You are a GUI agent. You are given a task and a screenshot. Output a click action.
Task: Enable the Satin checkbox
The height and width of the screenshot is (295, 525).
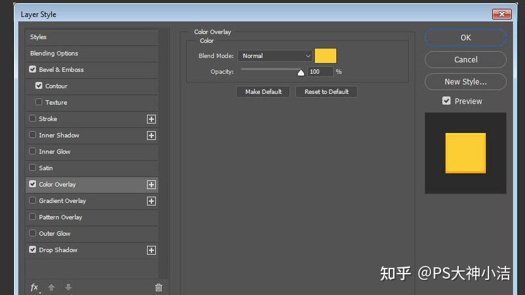click(x=32, y=168)
